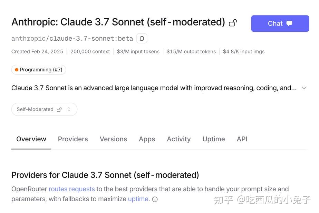Select the Overview tab
The height and width of the screenshot is (213, 319).
31,139
